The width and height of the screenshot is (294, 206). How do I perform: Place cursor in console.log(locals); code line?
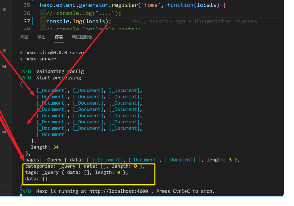(79, 22)
